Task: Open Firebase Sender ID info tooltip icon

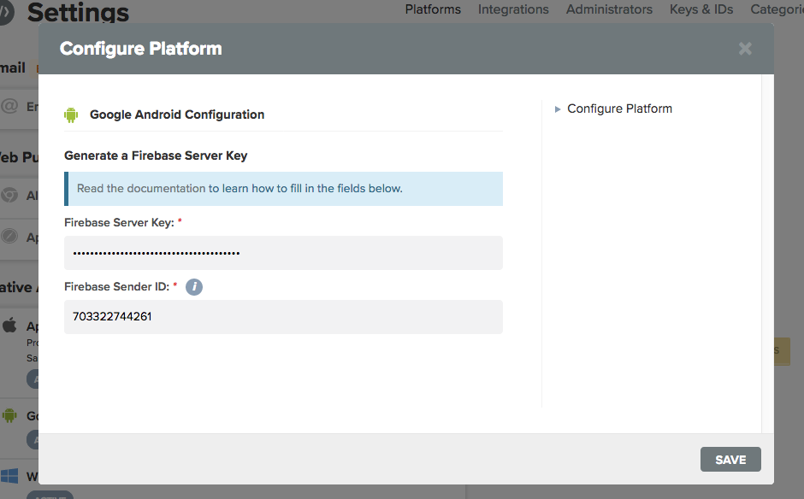Action: tap(194, 287)
